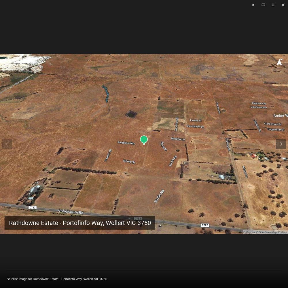288x288 pixels.
Task: Click the Portofino Way street label
Action: 126,143
